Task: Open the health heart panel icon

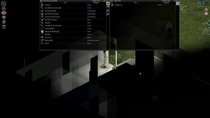Action: click(4, 17)
